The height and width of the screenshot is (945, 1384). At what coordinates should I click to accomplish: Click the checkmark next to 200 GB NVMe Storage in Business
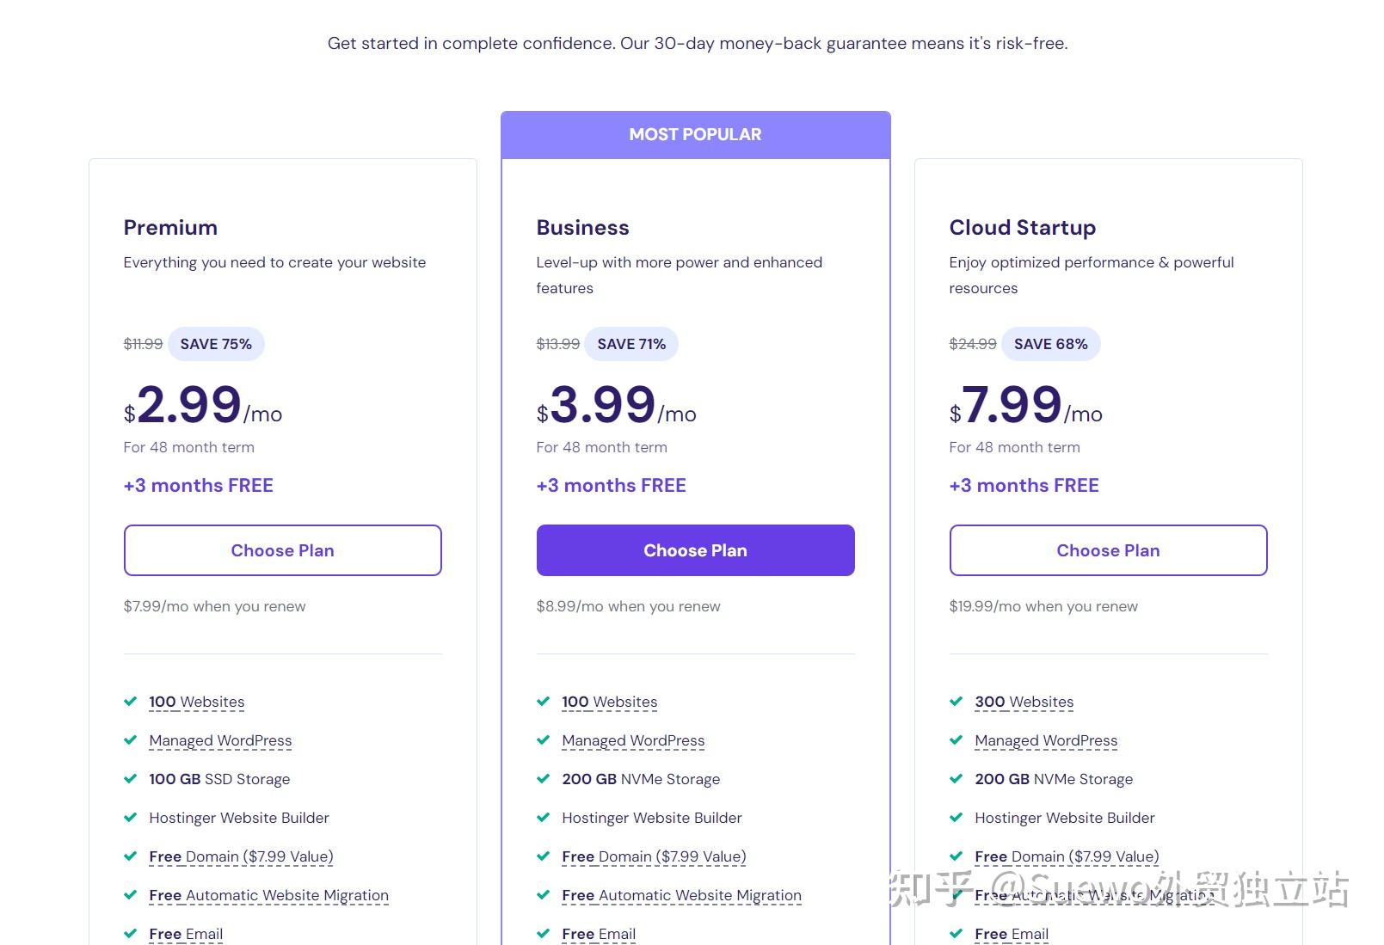tap(544, 779)
